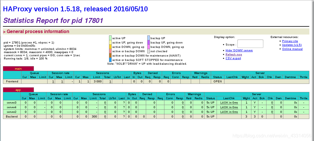
Task: Click the Statistics Report for pid 17801 heading
Action: 53,20
